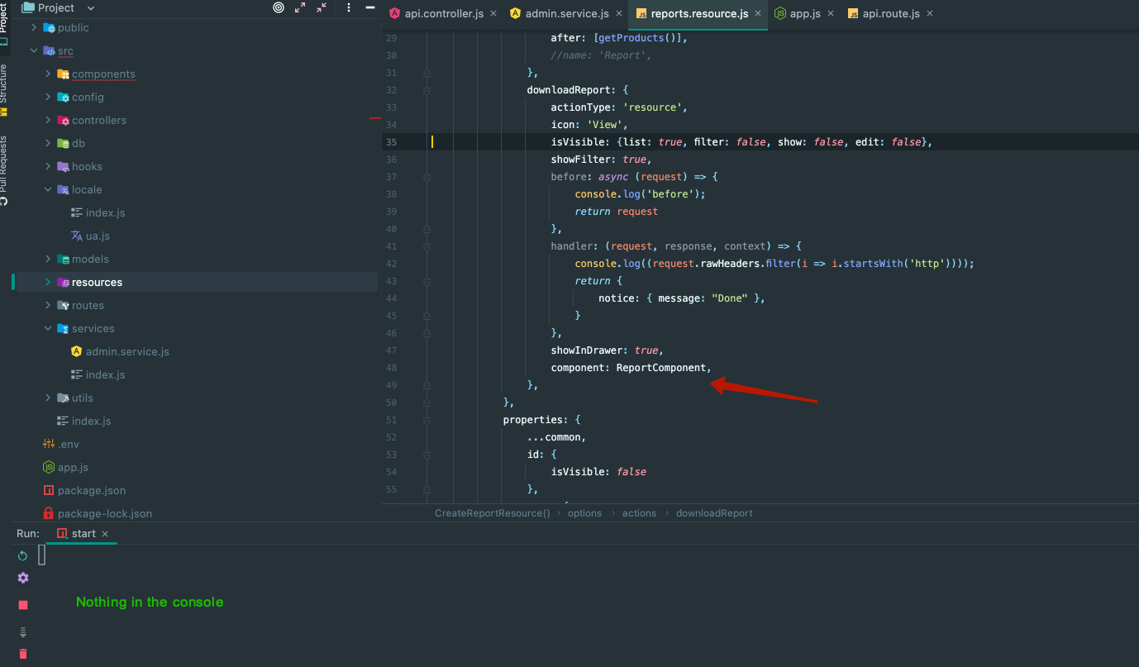The height and width of the screenshot is (667, 1139).
Task: Collapse the services folder
Action: 48,328
